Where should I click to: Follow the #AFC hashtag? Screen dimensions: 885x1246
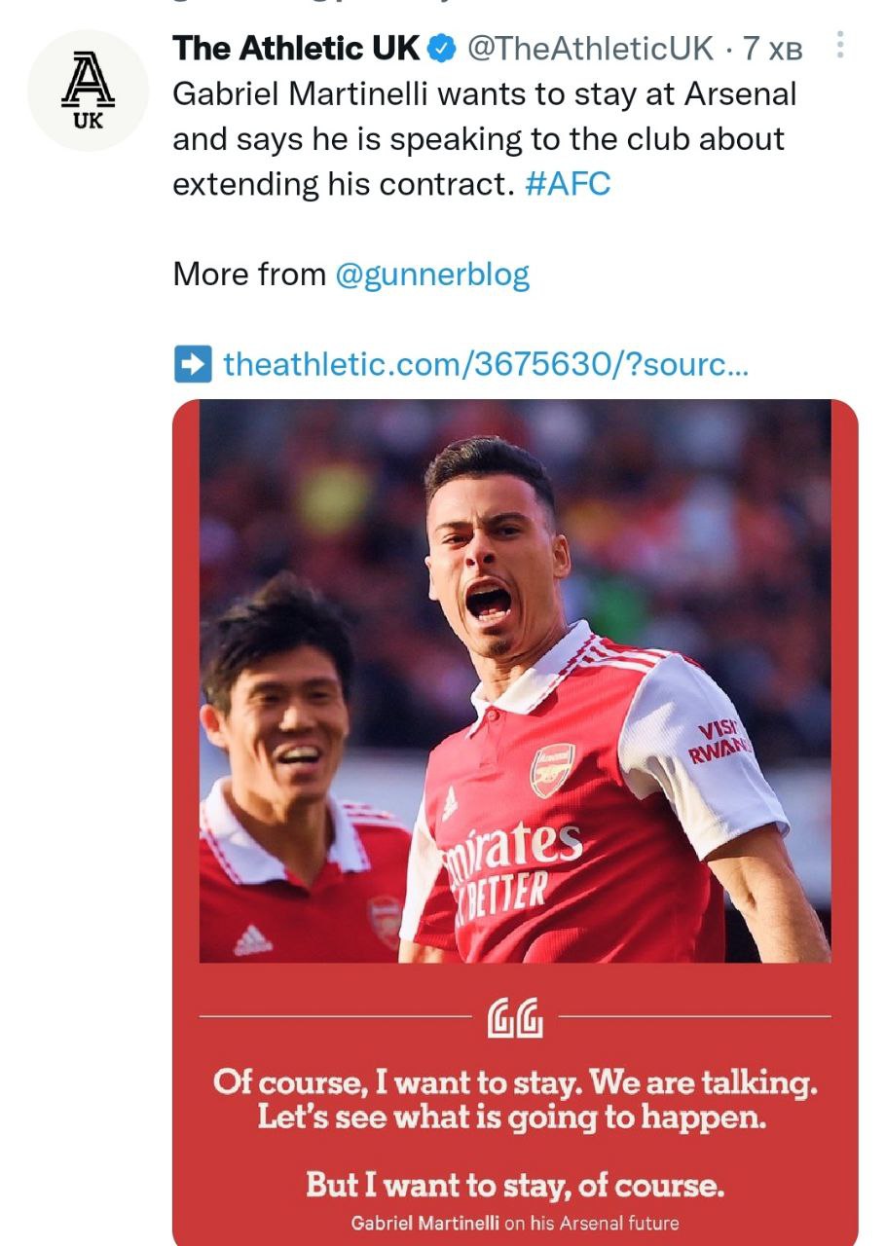coord(568,184)
